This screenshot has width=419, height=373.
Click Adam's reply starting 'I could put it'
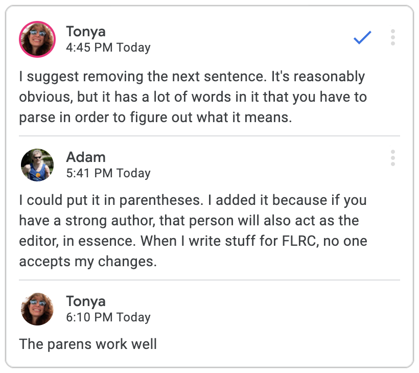click(x=193, y=230)
